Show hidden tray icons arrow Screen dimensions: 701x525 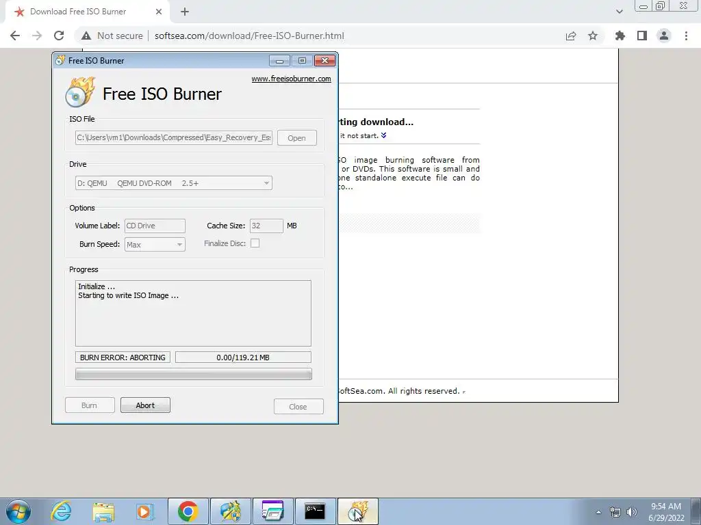(x=598, y=512)
